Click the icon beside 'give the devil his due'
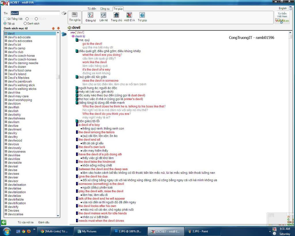 pos(77,176)
